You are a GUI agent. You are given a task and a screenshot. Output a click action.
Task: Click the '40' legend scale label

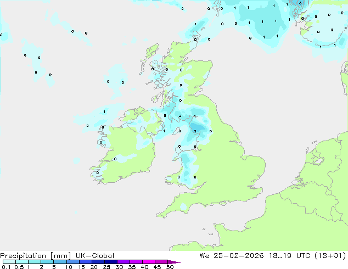pos(144,267)
